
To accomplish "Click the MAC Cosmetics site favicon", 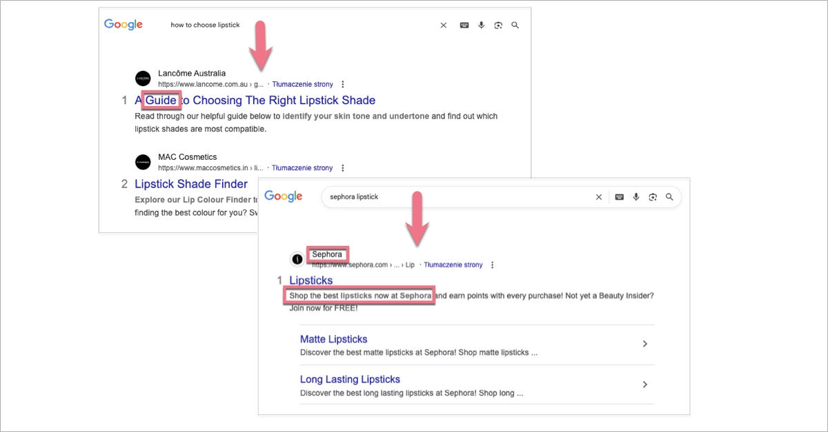I will click(143, 161).
